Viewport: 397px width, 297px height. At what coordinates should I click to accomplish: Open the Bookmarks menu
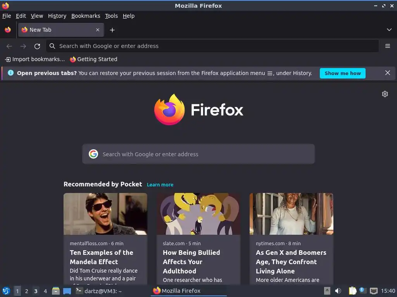[86, 16]
